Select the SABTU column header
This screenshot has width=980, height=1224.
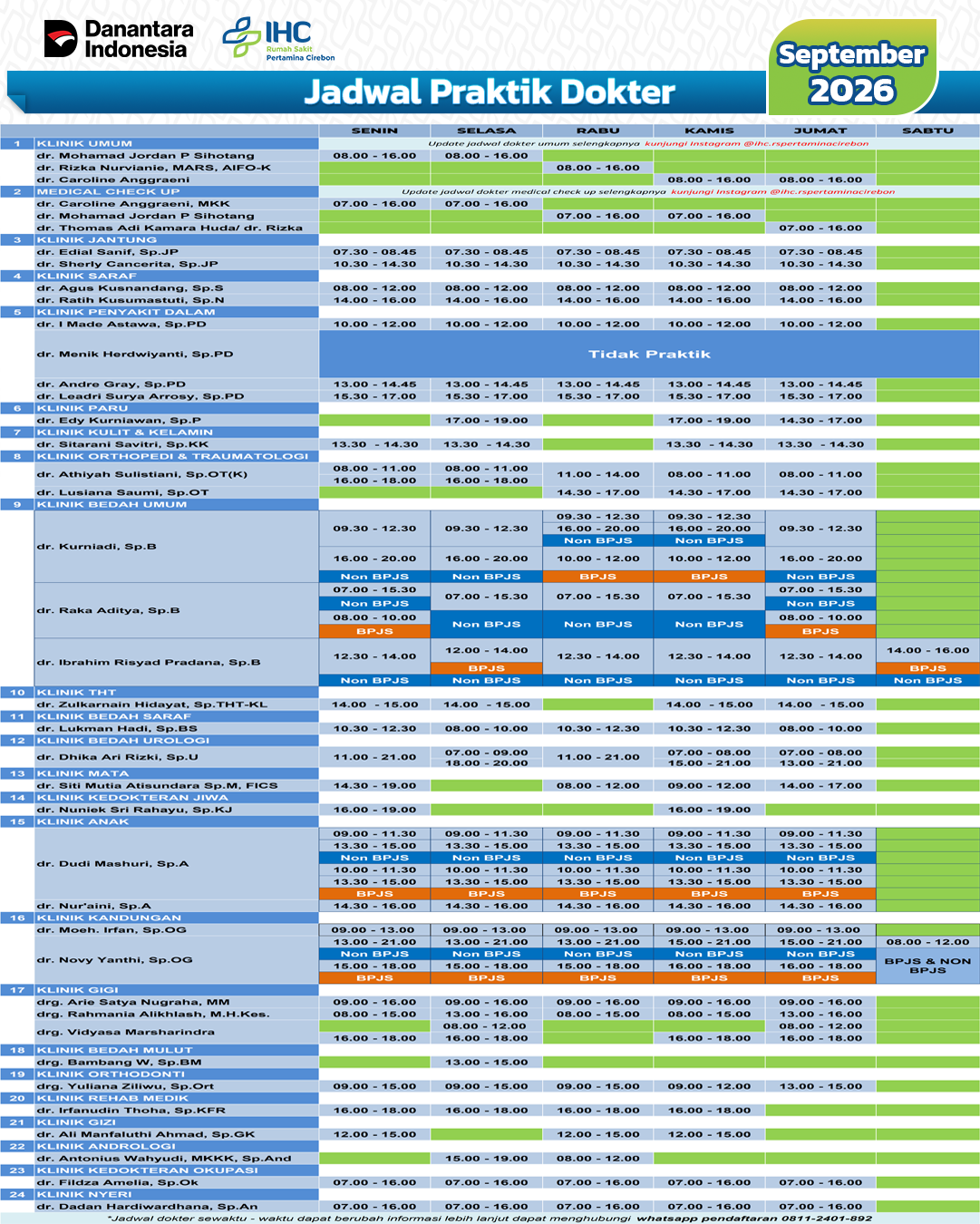(x=927, y=131)
